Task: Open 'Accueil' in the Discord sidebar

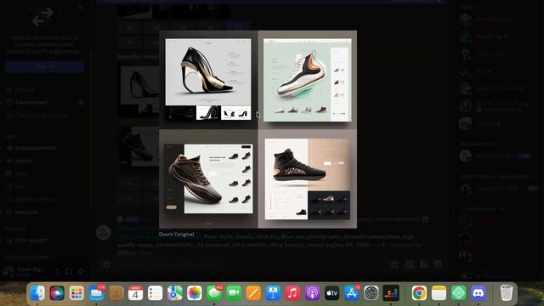Action: (25, 89)
